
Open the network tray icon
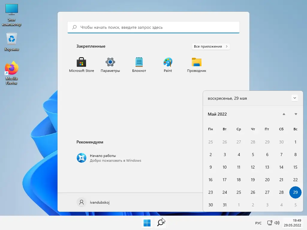[270, 223]
